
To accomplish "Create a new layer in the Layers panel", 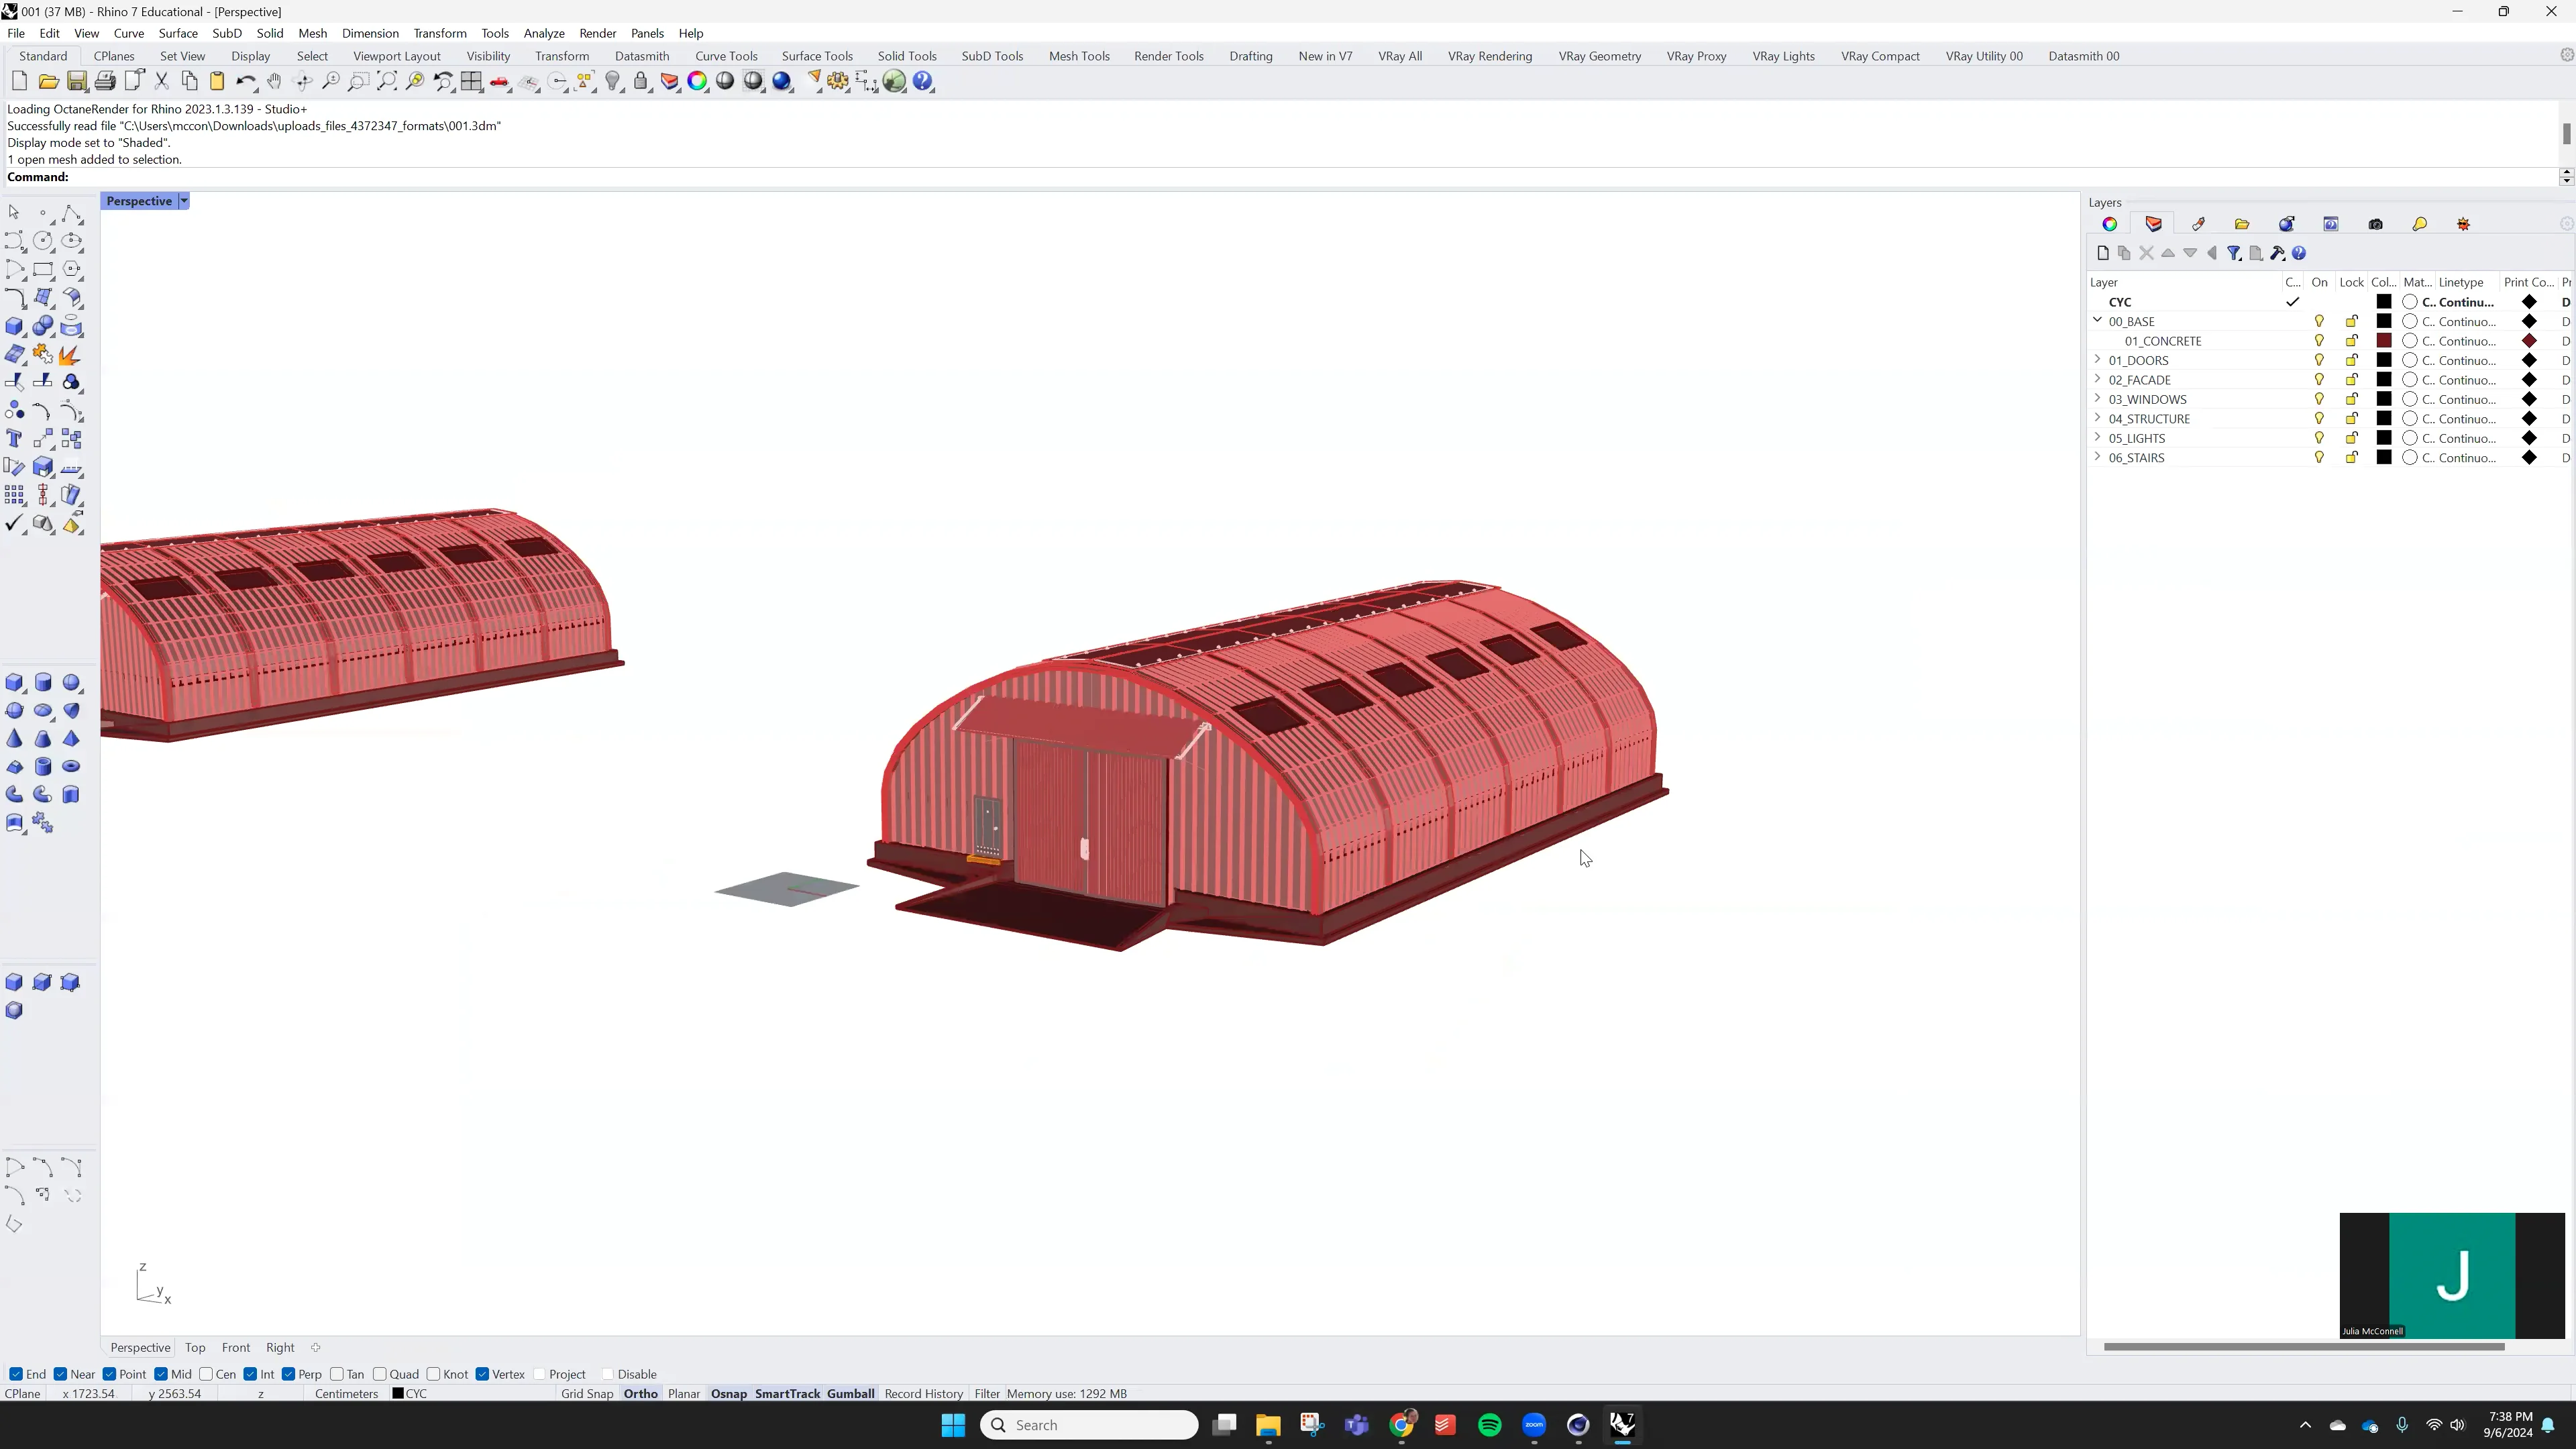I will point(2103,253).
